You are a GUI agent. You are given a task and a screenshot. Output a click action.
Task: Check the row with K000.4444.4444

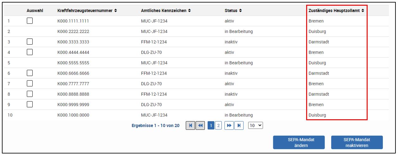click(30, 52)
